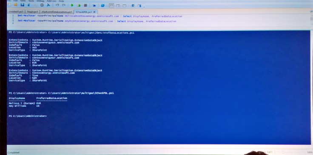Click 'PreferredDataLocation' at end of script line 1
This screenshot has width=313, height=155.
[x=167, y=16]
